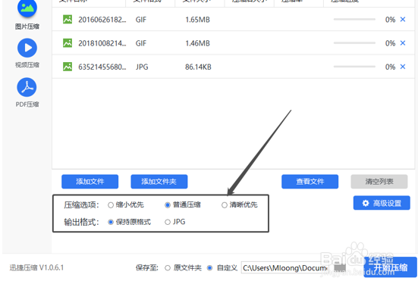Click the 迅捷压缩 V1.0.6.1 version label
The image size is (418, 287).
pyautogui.click(x=36, y=267)
